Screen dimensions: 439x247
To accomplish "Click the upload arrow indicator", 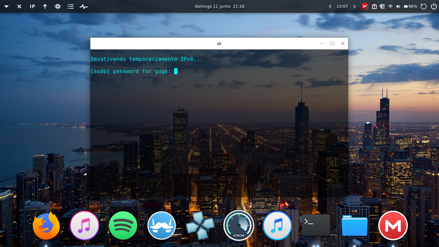I will pyautogui.click(x=45, y=6).
